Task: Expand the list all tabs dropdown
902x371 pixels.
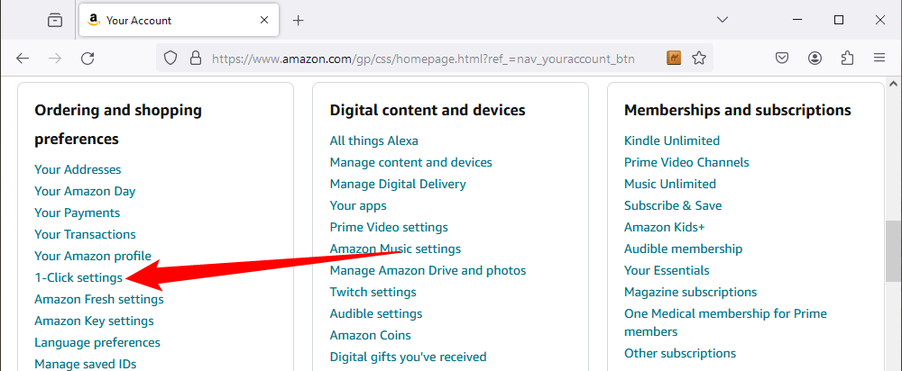Action: (x=722, y=20)
